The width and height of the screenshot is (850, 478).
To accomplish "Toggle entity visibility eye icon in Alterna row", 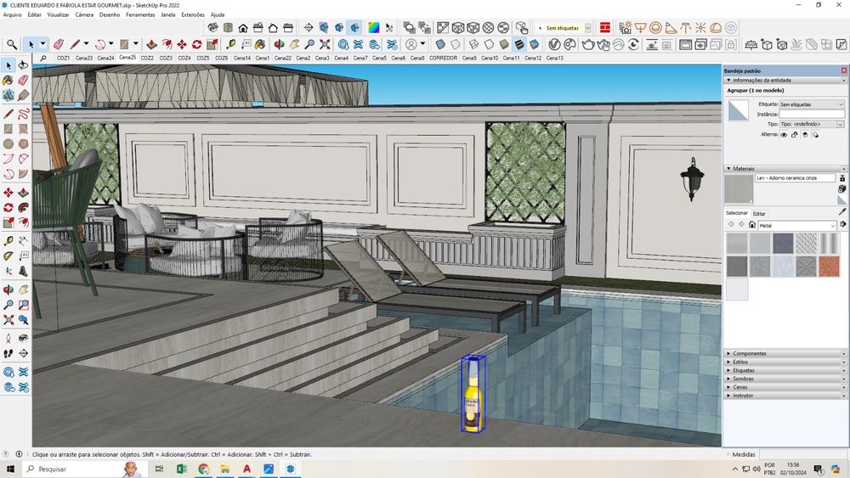I will click(784, 134).
